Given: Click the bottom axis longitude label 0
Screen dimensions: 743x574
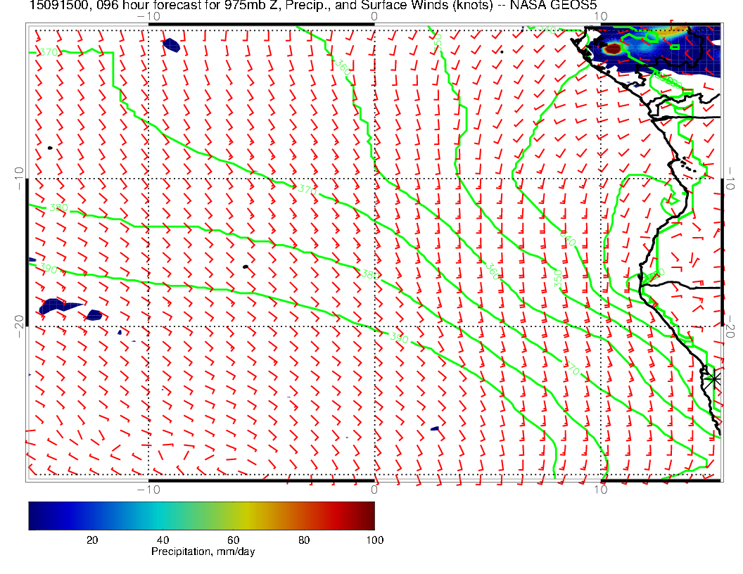Looking at the screenshot, I should click(x=374, y=489).
